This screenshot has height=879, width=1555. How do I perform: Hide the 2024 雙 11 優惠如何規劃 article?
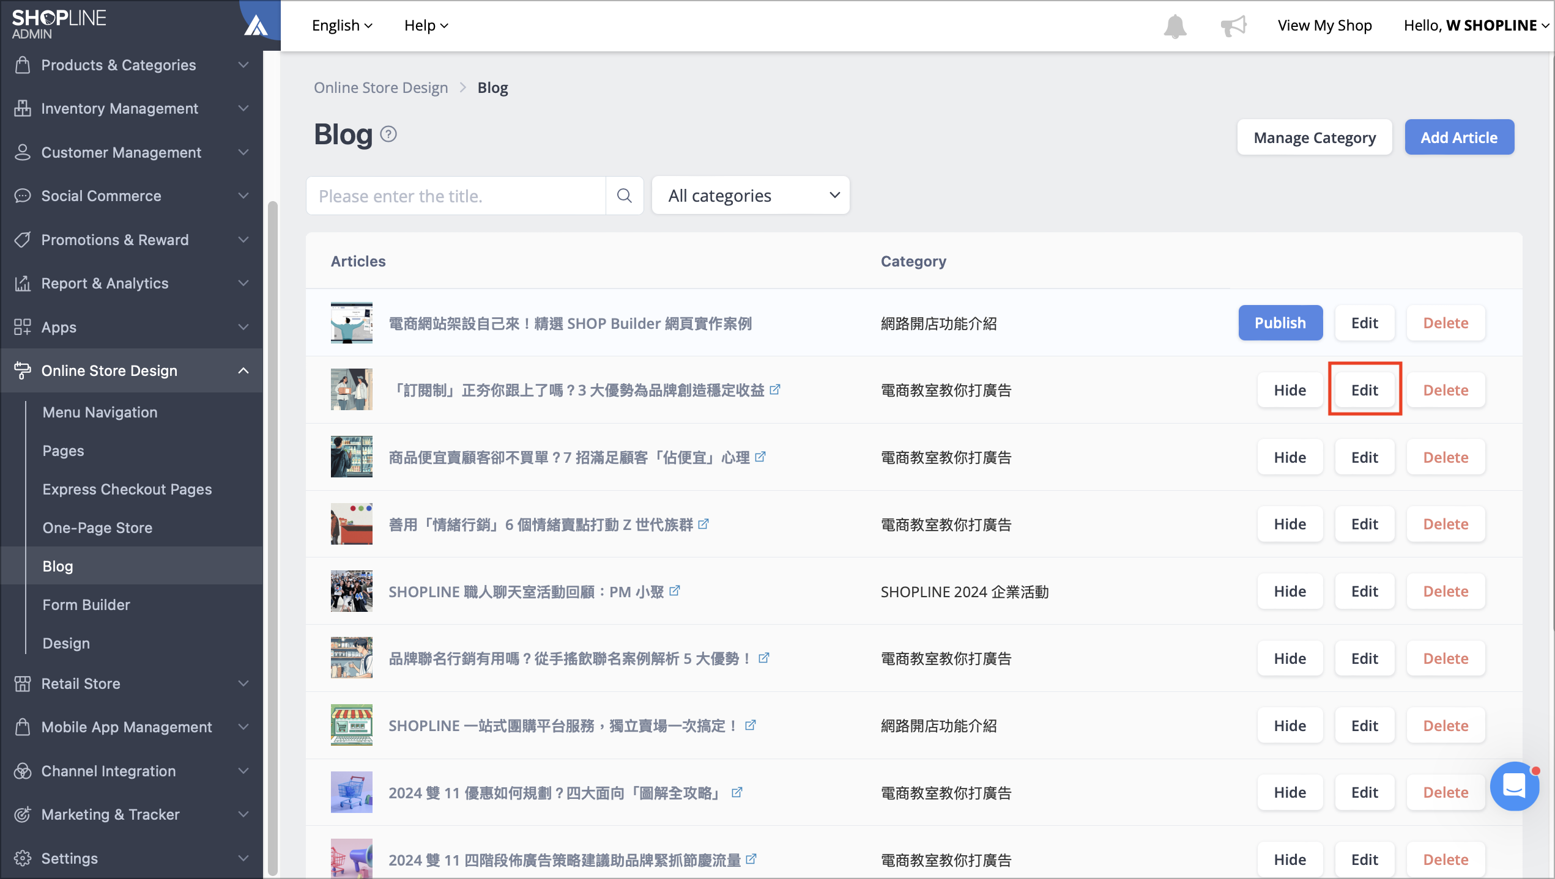pos(1290,792)
